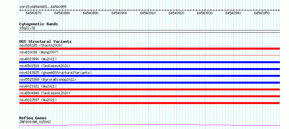Click the chr15:64540865..64540955 region label

tap(43, 7)
